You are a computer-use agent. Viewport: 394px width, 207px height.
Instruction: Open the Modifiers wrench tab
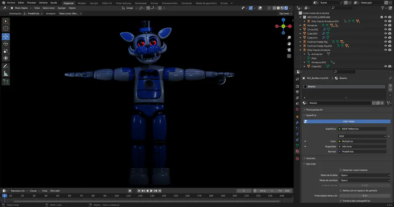tap(297, 123)
